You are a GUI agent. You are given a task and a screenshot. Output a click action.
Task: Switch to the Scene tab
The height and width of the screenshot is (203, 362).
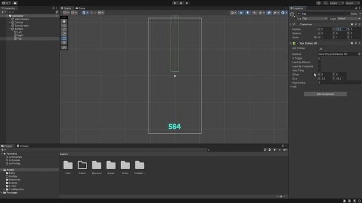click(66, 8)
